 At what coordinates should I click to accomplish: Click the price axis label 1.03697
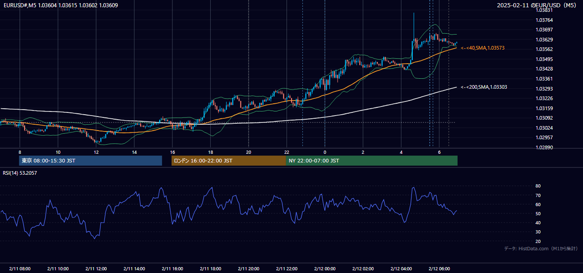tap(544, 30)
